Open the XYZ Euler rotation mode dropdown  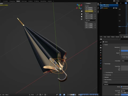pyautogui.click(x=91, y=20)
